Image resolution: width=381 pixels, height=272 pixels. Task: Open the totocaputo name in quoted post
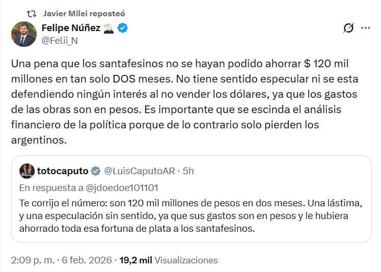63,171
